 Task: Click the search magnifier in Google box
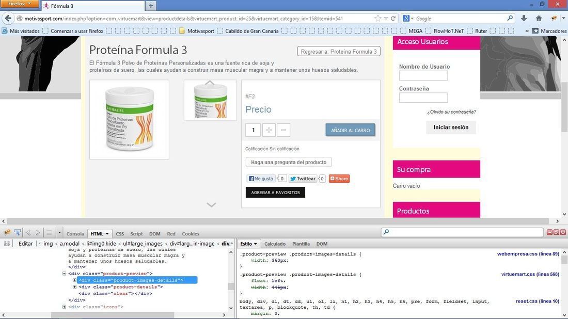[x=510, y=18]
